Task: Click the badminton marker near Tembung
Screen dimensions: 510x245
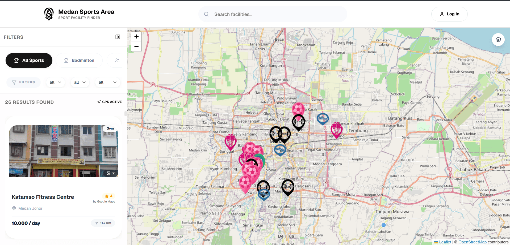Action: (x=337, y=130)
